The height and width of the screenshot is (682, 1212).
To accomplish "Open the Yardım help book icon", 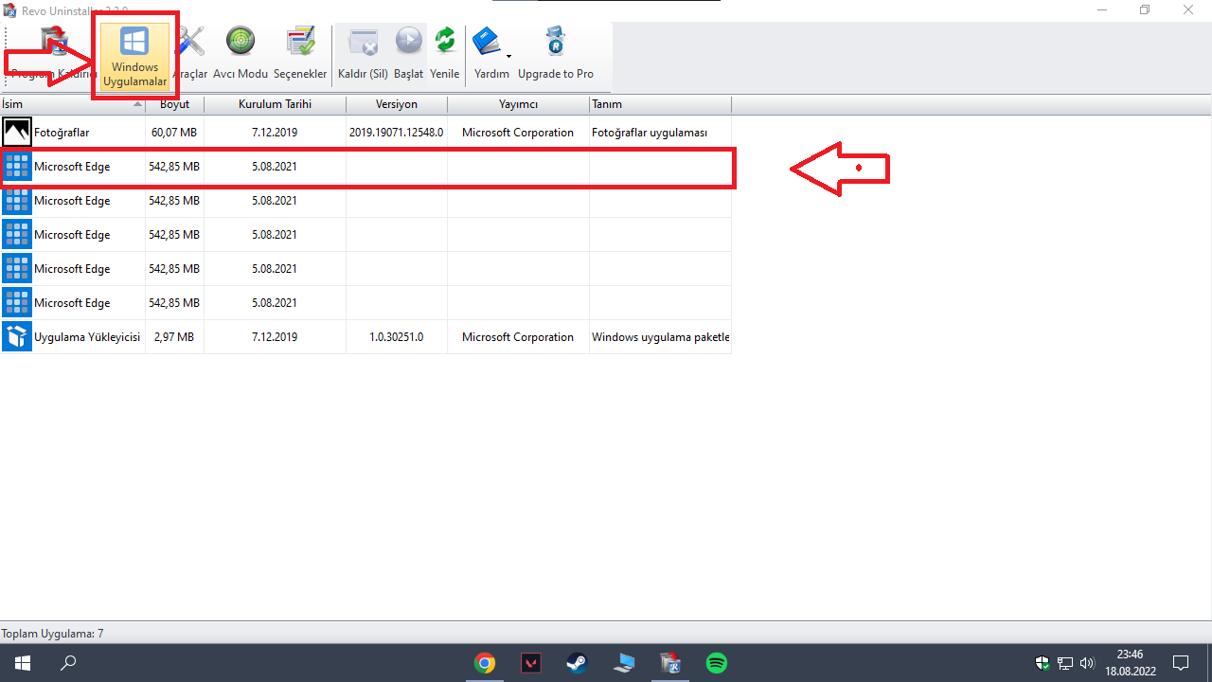I will tap(487, 43).
